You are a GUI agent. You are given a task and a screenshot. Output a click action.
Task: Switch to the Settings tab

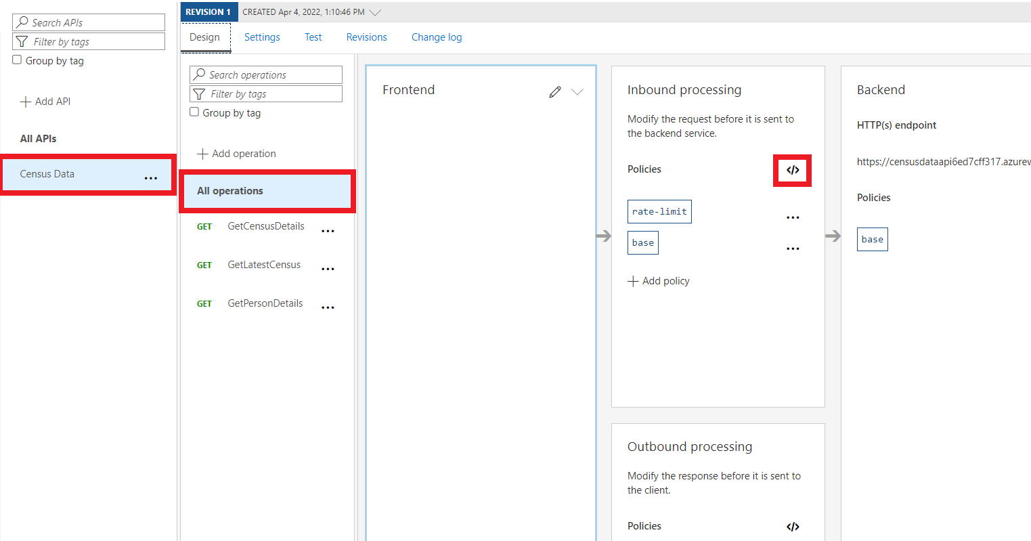(262, 37)
